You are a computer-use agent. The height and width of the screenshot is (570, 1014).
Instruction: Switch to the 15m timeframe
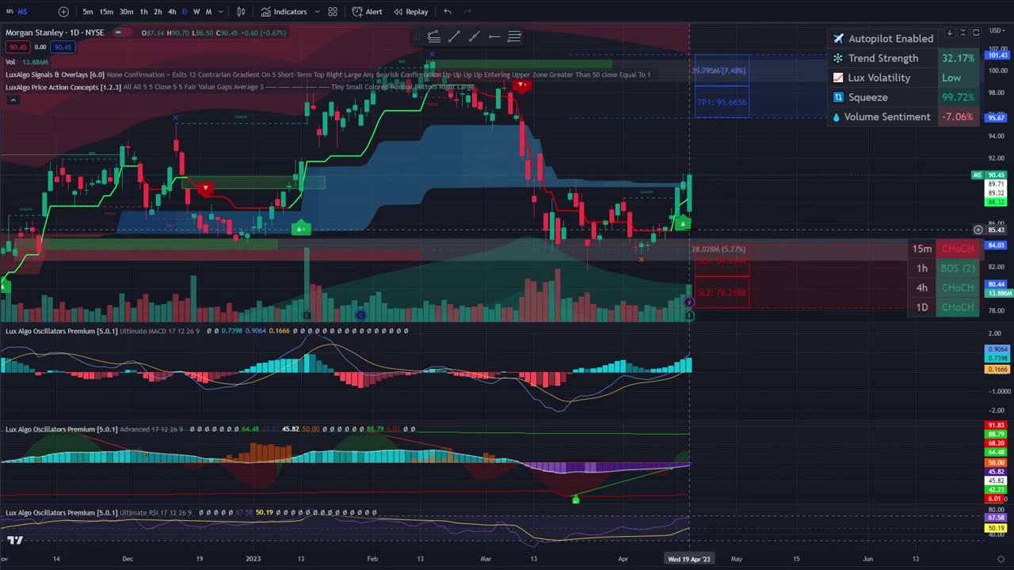pos(106,12)
